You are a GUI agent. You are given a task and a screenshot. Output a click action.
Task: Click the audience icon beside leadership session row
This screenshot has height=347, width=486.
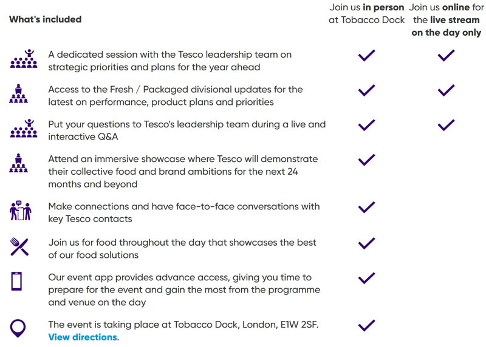(x=24, y=59)
